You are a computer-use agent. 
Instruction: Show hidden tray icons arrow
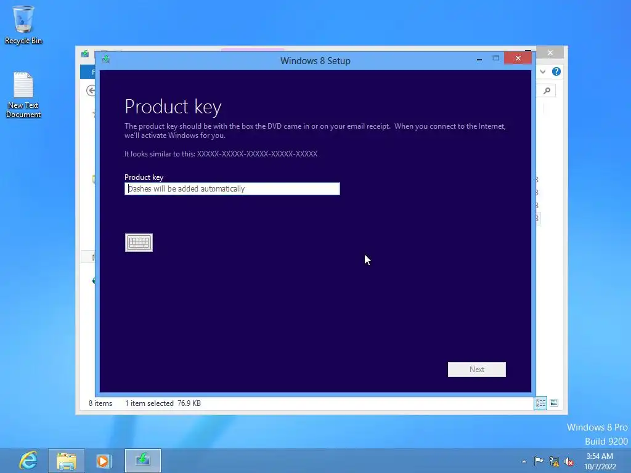[524, 461]
